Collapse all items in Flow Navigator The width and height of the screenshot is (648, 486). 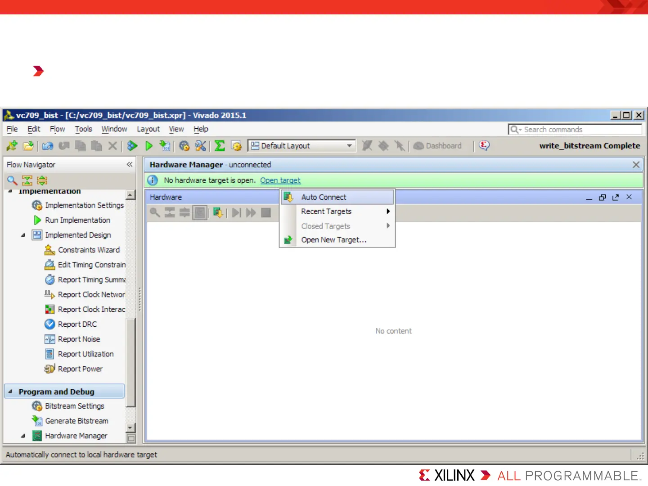(x=27, y=180)
